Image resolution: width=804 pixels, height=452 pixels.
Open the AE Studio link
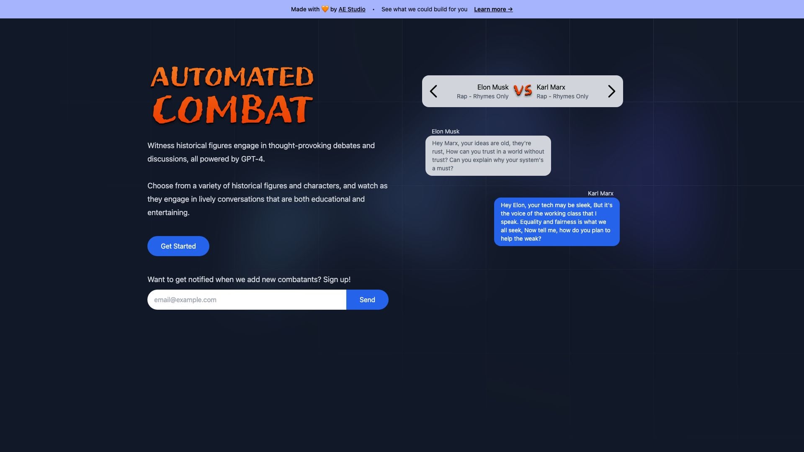[352, 9]
